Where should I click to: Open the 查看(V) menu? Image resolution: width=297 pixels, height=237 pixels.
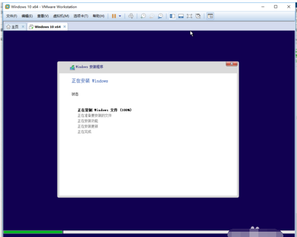coord(43,16)
